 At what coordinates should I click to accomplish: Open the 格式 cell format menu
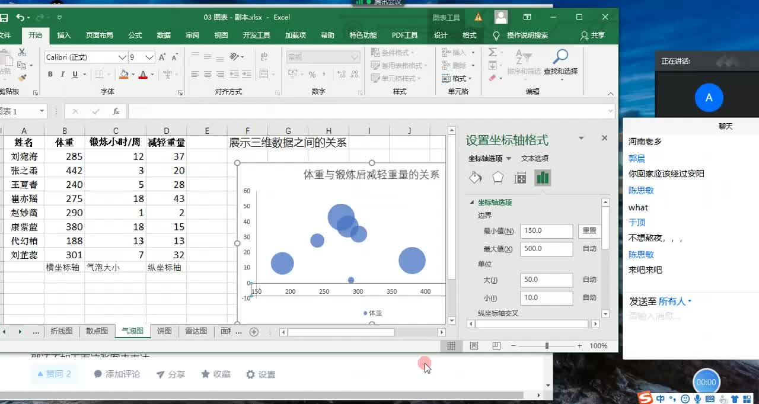click(457, 78)
